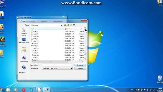Click the scroll down arrow of the file list

(85, 59)
